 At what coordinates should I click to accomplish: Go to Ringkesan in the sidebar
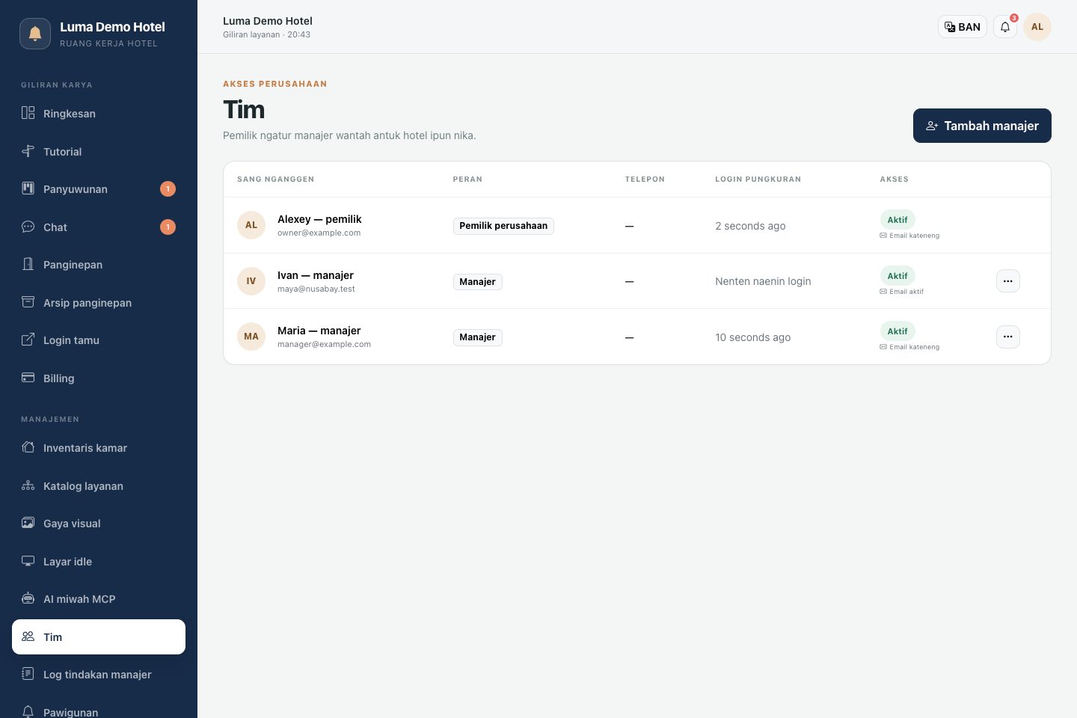(99, 114)
